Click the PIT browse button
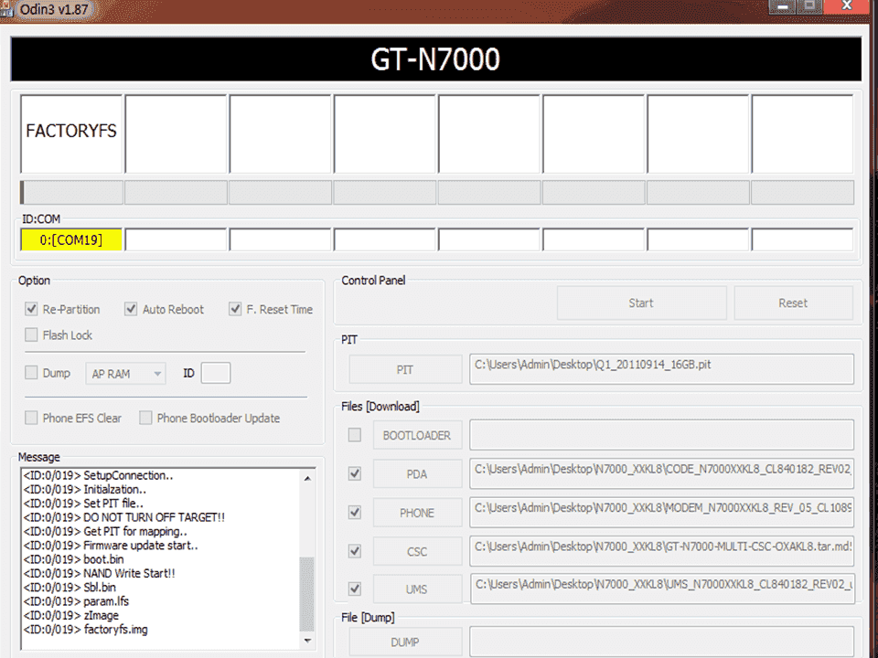The width and height of the screenshot is (878, 658). pyautogui.click(x=405, y=369)
